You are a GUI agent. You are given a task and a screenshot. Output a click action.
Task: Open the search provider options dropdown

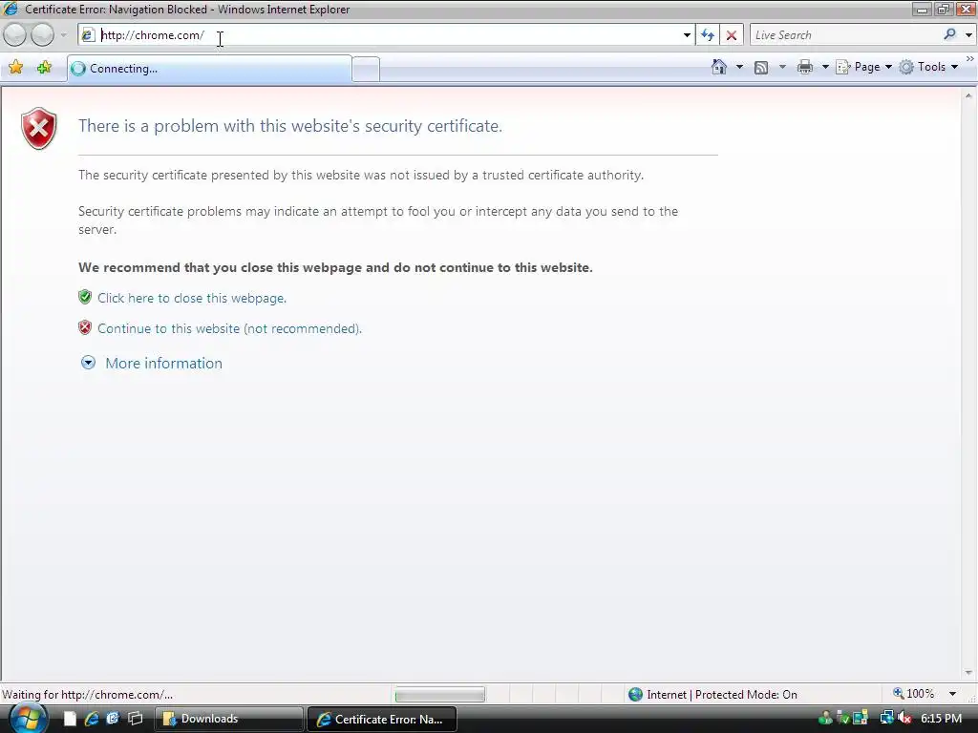click(x=968, y=35)
